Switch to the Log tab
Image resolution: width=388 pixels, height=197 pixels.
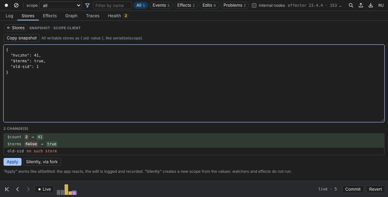tap(10, 16)
